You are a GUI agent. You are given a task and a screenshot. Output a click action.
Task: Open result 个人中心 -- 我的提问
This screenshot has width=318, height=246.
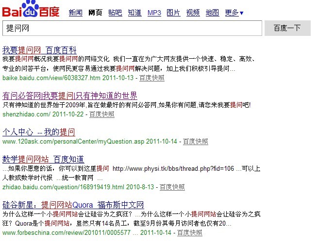38,132
